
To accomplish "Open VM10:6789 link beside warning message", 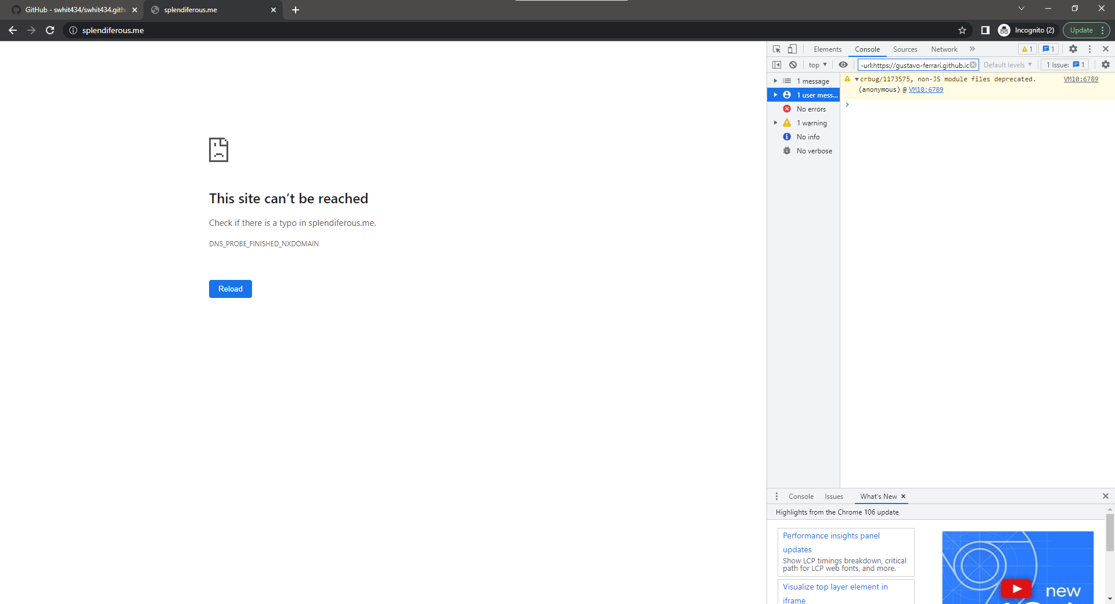I will pyautogui.click(x=1081, y=80).
